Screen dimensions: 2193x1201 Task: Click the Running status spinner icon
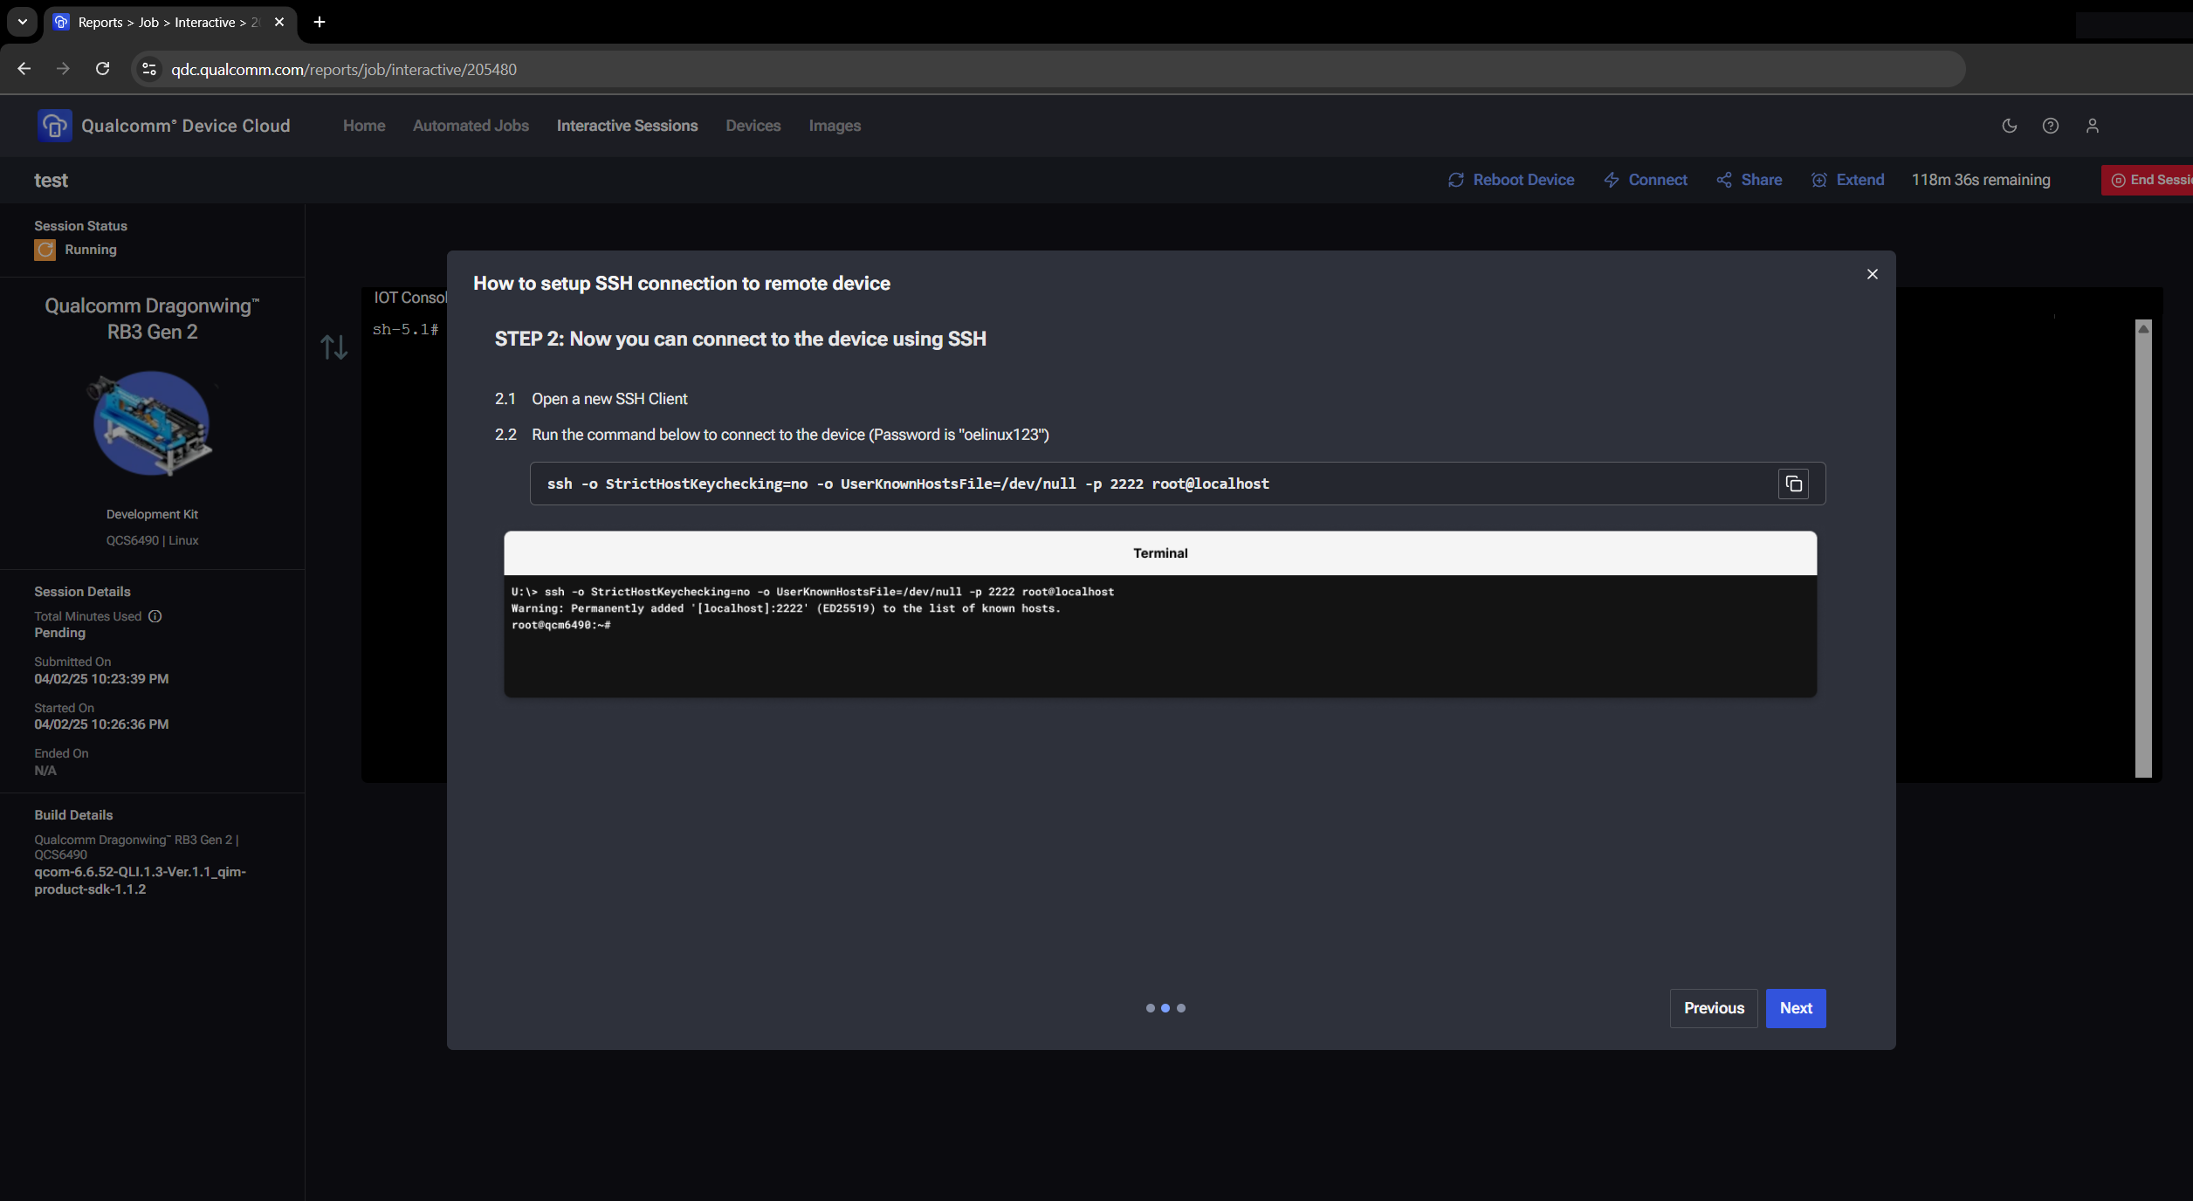[45, 250]
